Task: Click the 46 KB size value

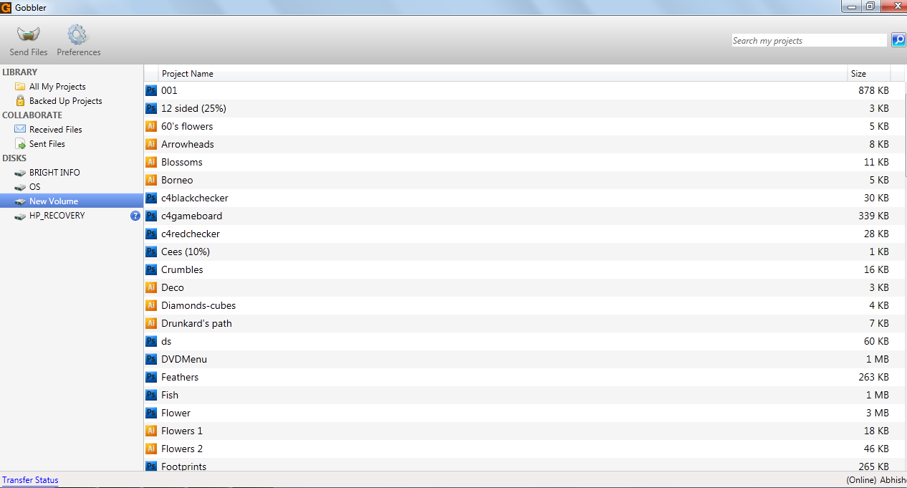Action: 876,449
